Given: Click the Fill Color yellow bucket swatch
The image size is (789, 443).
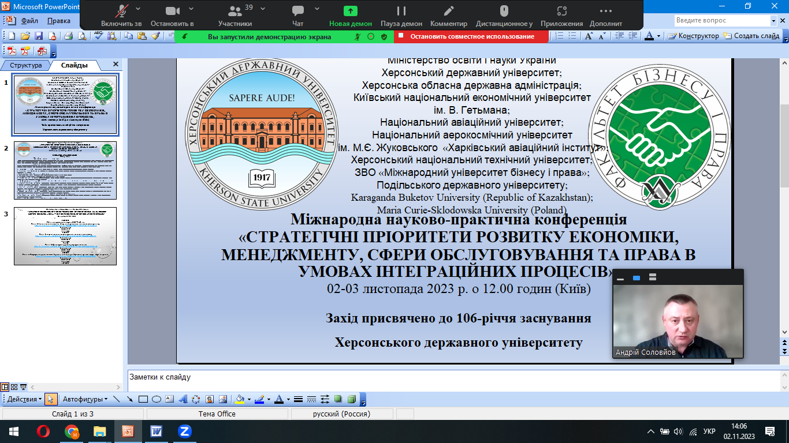Looking at the screenshot, I should coord(240,399).
